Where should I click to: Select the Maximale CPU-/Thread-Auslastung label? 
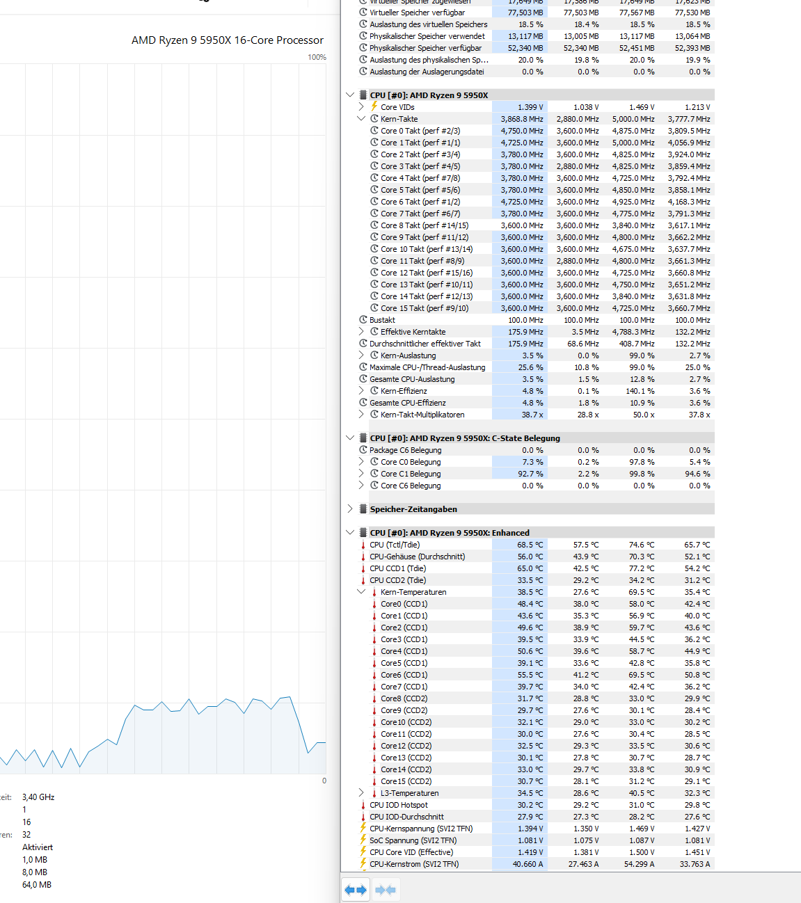(427, 367)
